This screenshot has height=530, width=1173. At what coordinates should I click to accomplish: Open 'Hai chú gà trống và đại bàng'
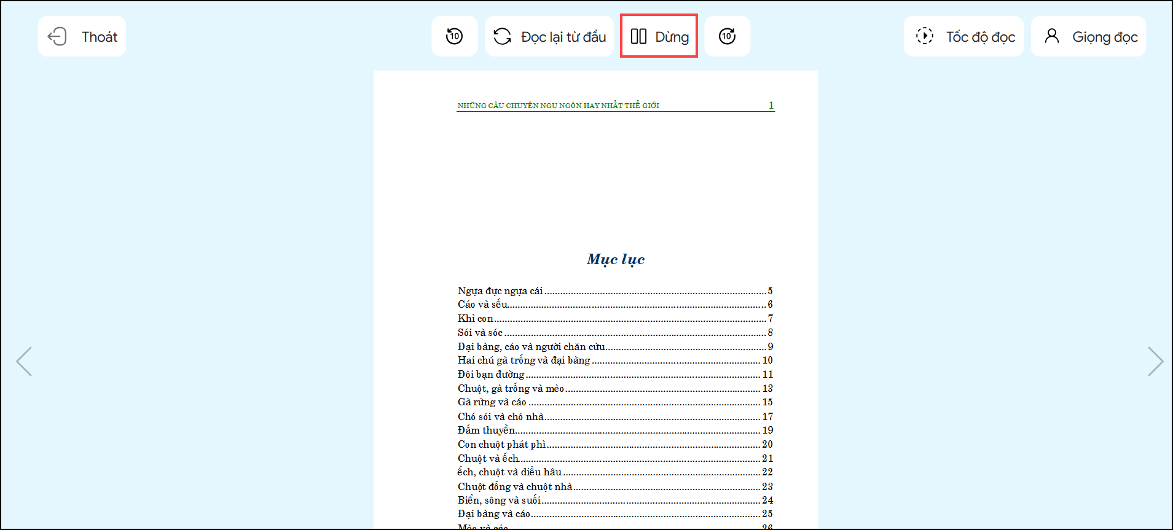coord(524,360)
